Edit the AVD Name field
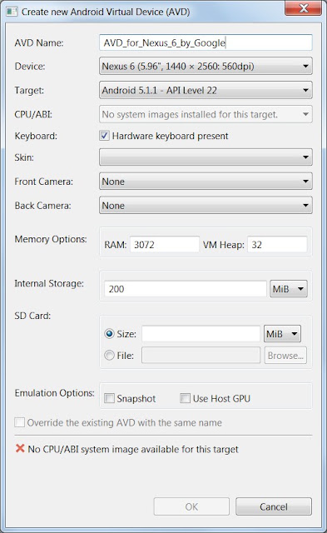This screenshot has height=533, width=327. tap(206, 42)
